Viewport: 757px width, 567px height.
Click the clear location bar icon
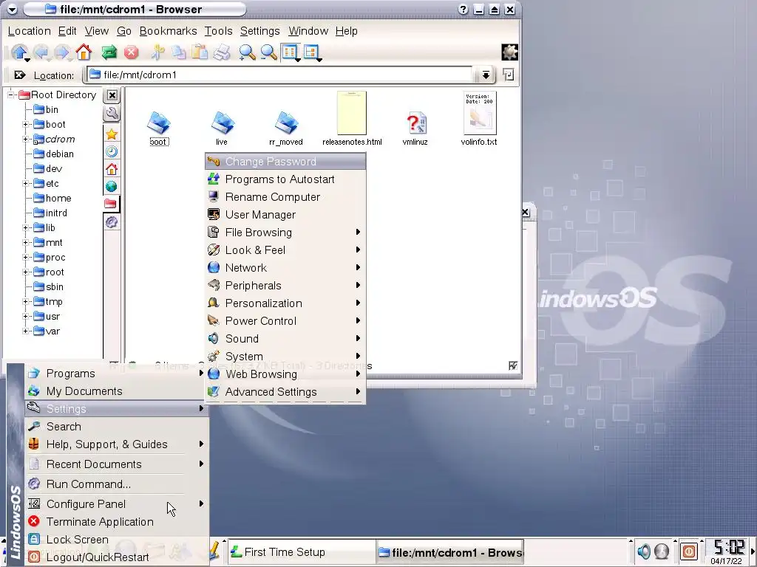pos(19,75)
